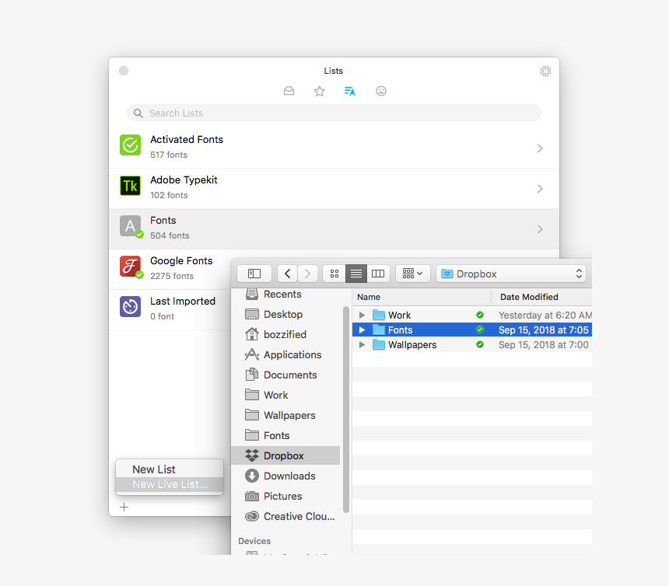Go forward in the file dialog
Viewport: 669px width, 586px height.
[x=307, y=274]
